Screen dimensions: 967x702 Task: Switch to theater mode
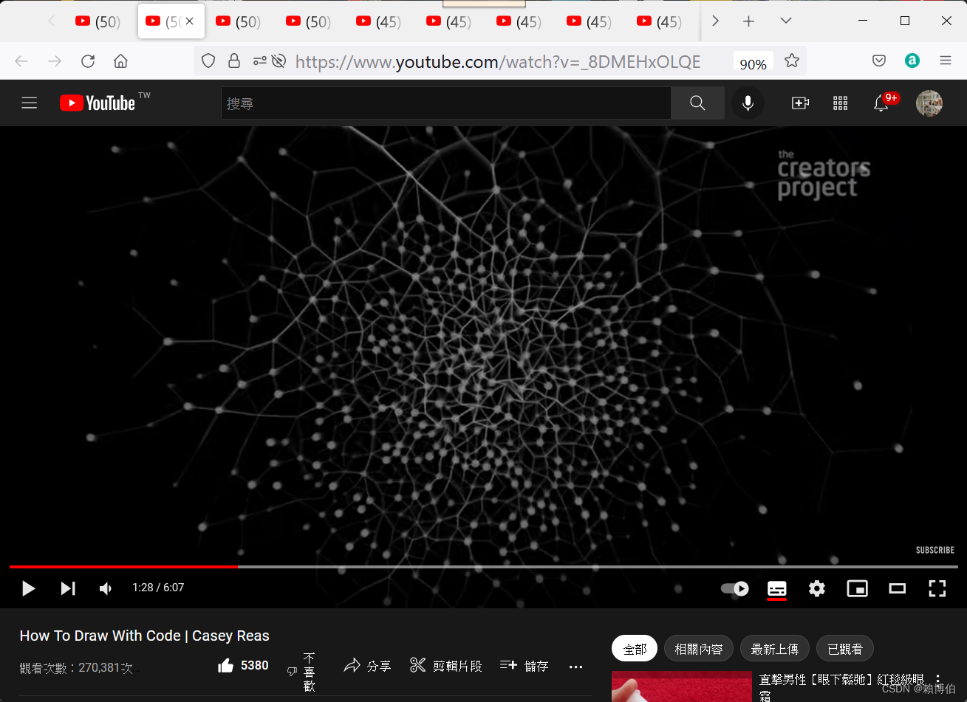[x=897, y=588]
